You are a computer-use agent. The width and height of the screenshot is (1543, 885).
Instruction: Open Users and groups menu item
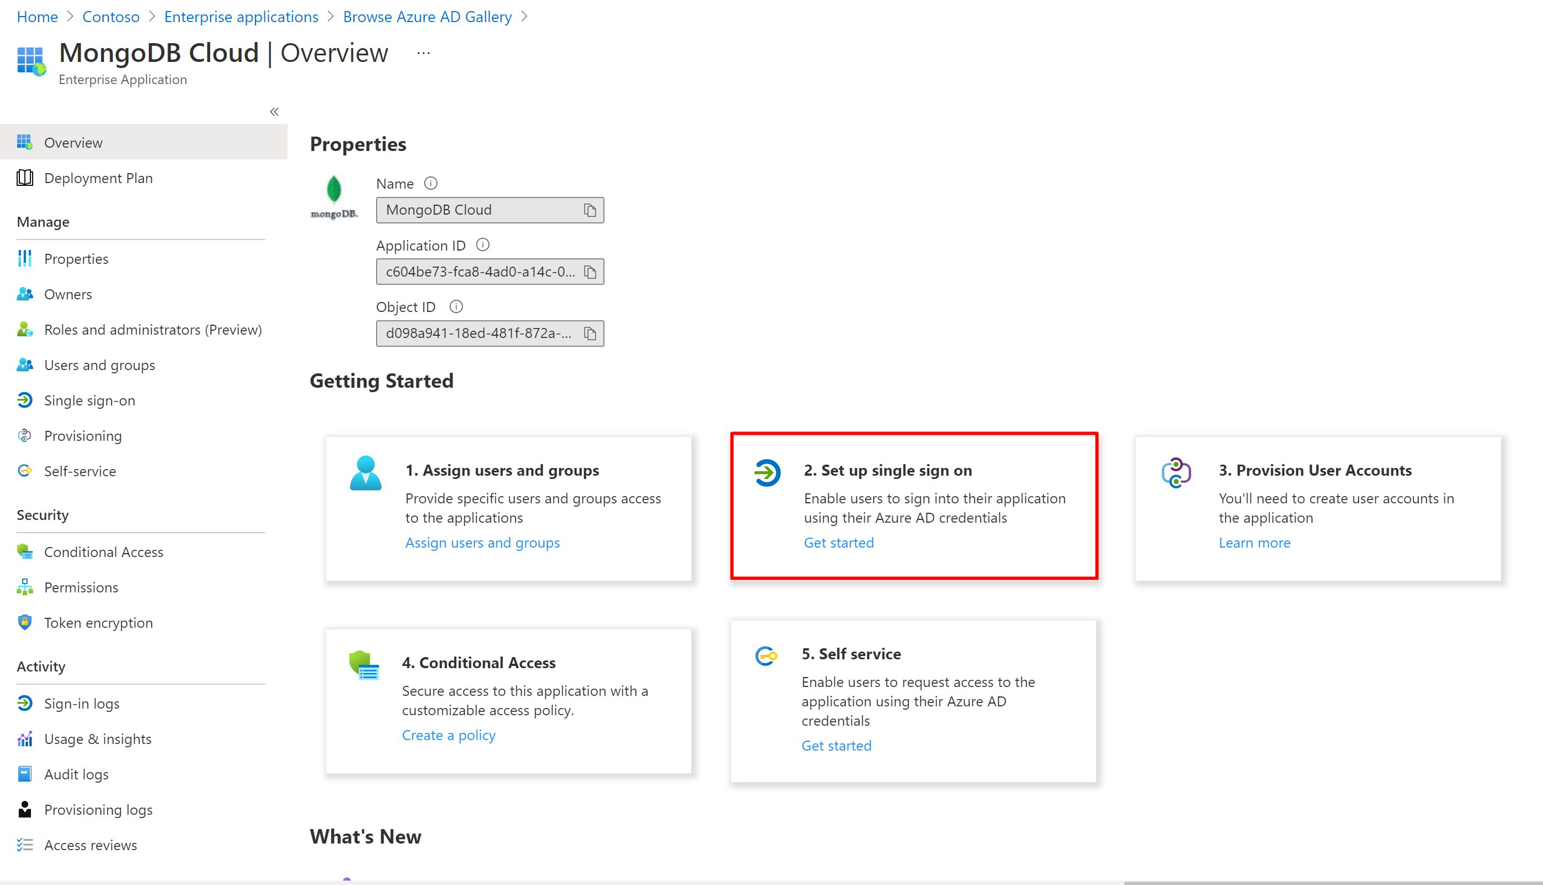click(99, 365)
